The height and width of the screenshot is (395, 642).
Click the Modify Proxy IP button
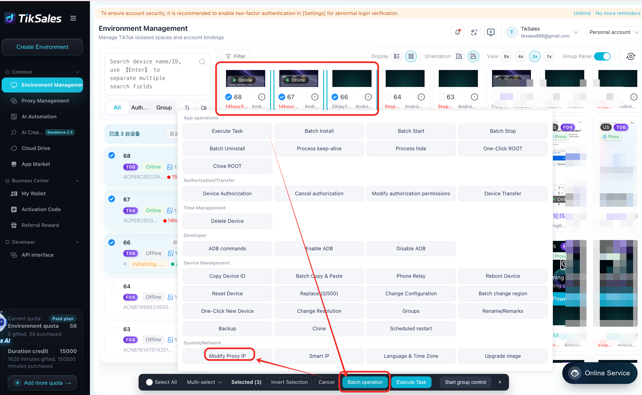227,356
